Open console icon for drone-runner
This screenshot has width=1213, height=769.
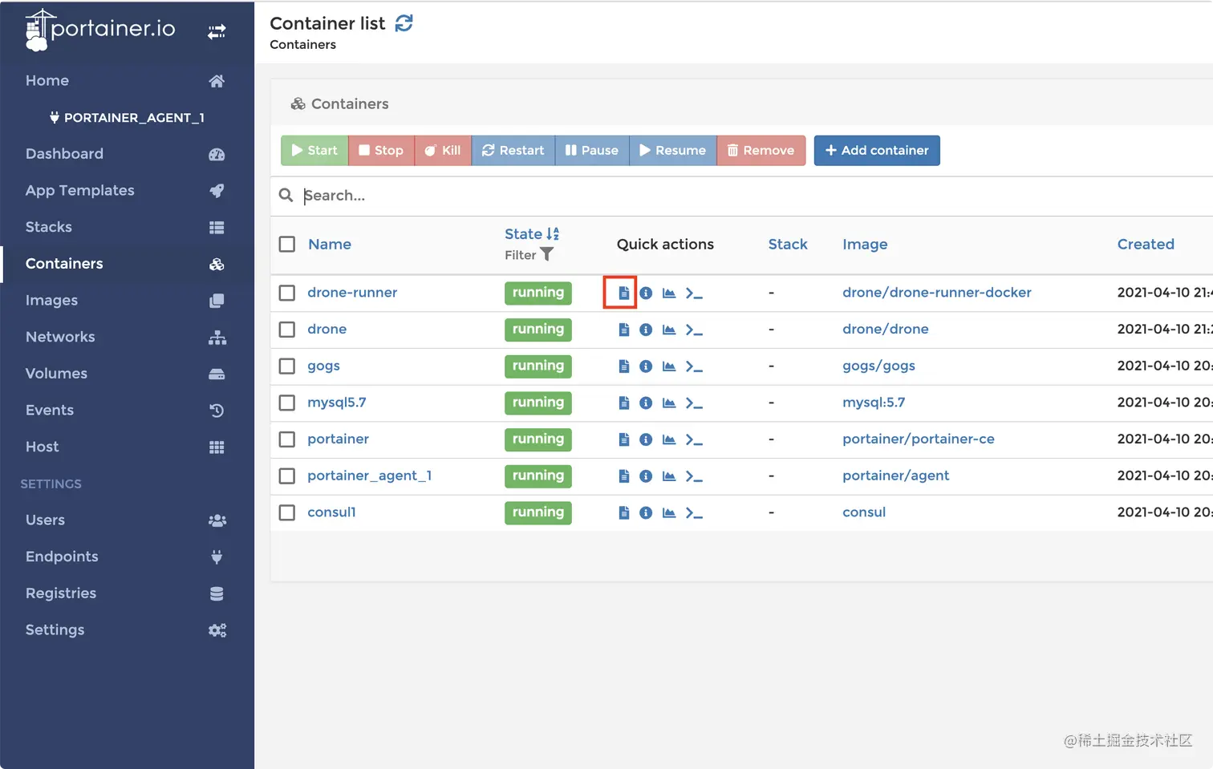click(x=694, y=293)
